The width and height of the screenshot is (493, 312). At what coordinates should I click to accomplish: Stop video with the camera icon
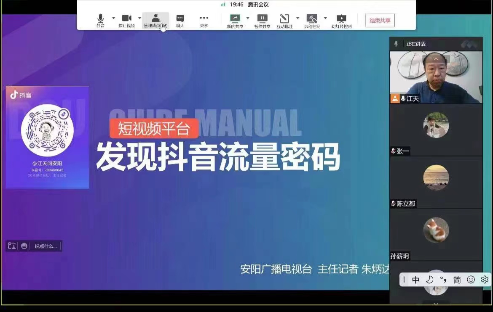[126, 20]
